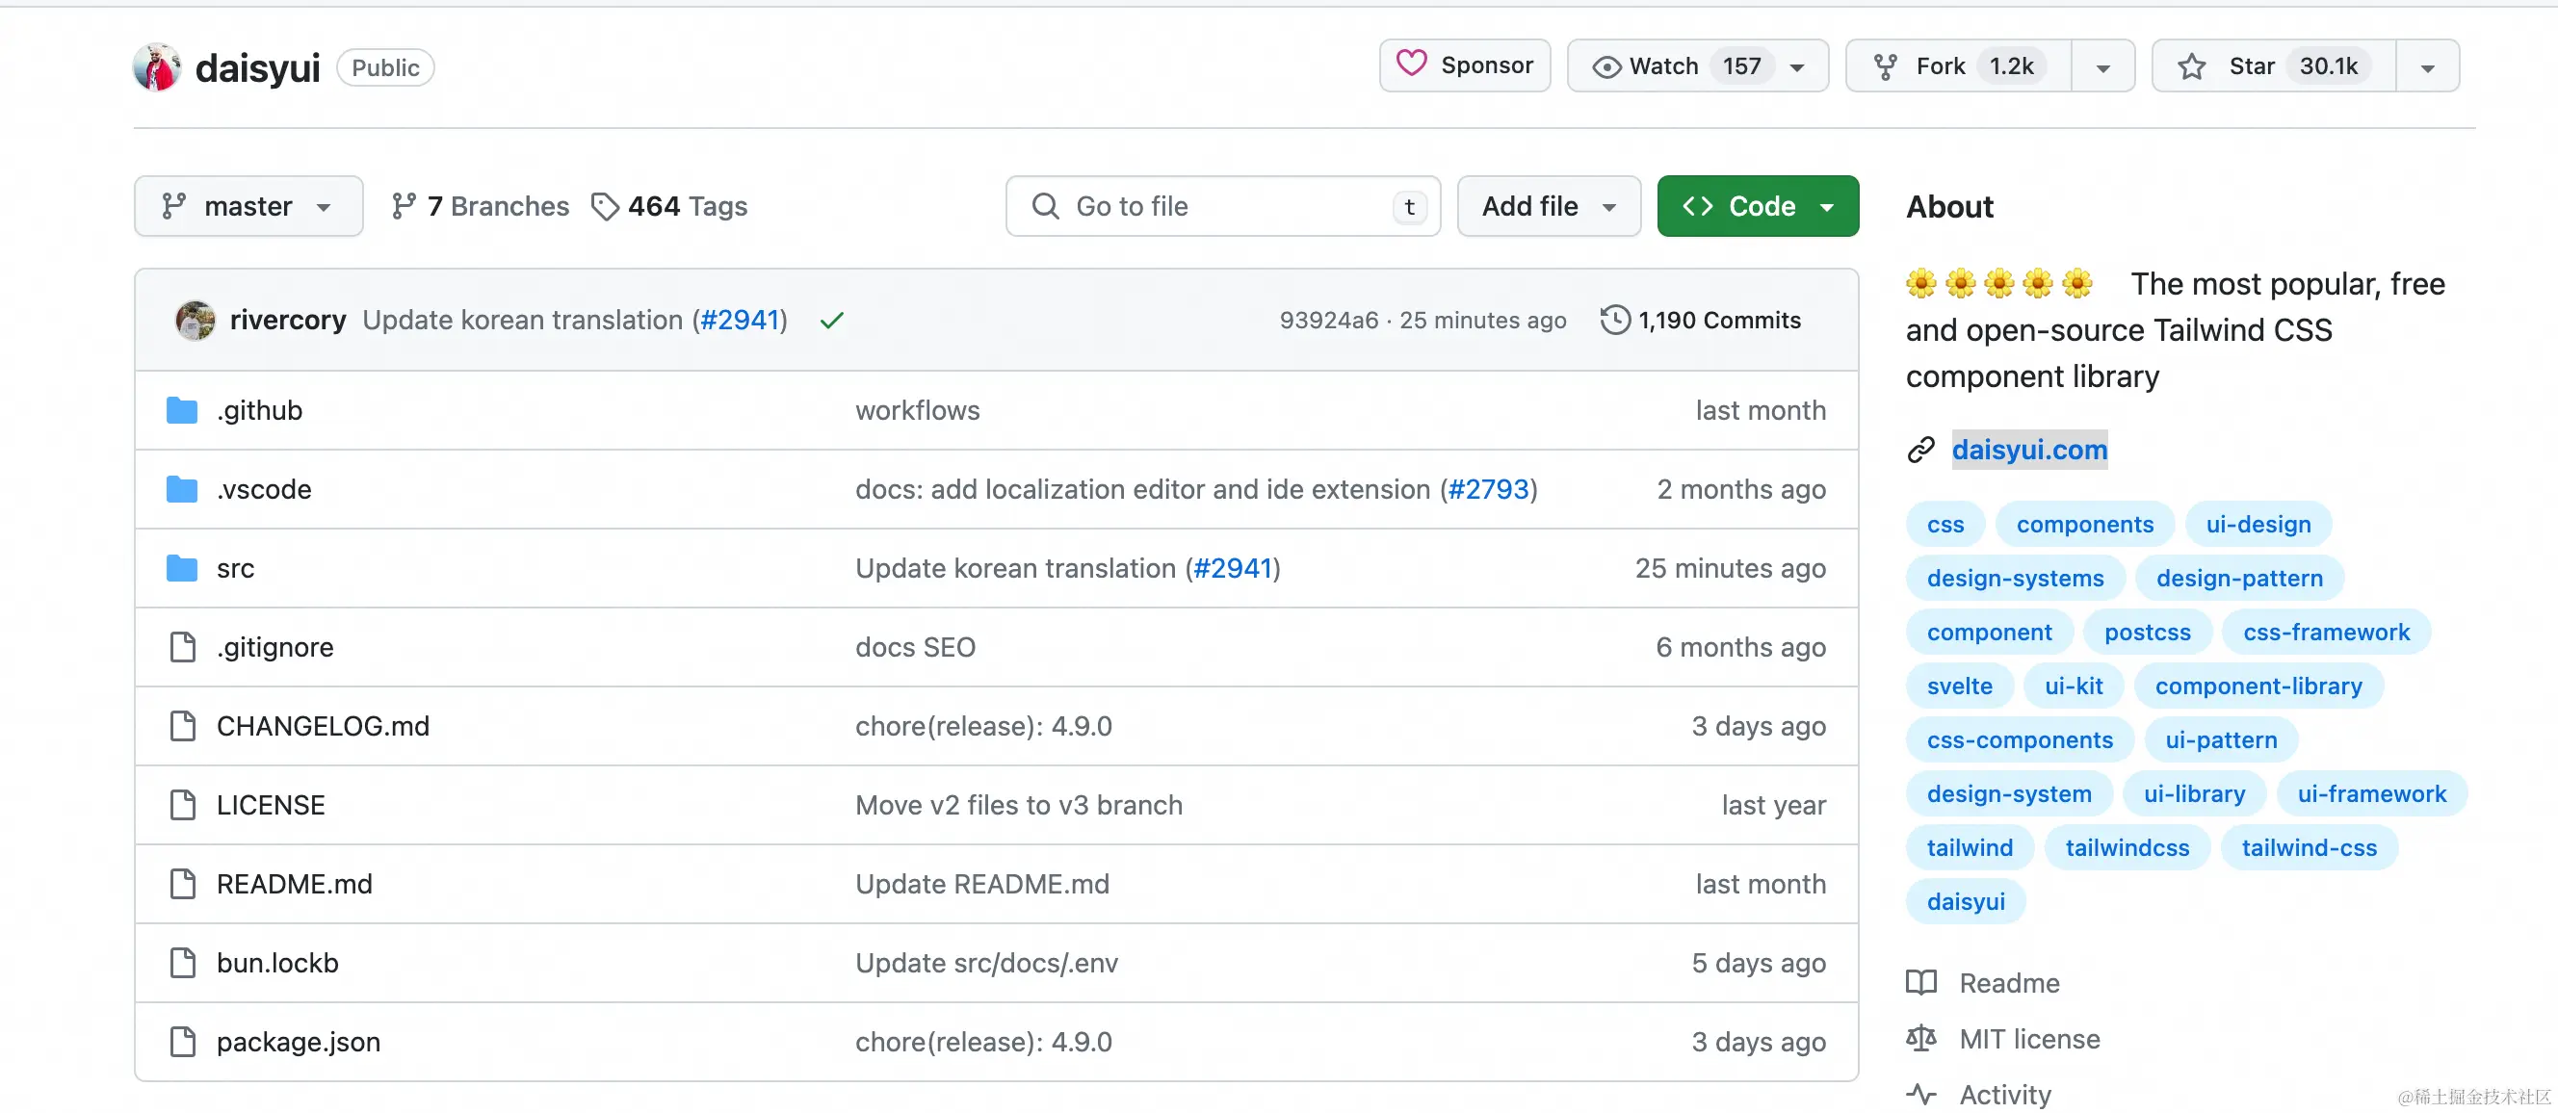Open the 7 Branches link
The width and height of the screenshot is (2558, 1113).
tap(481, 205)
